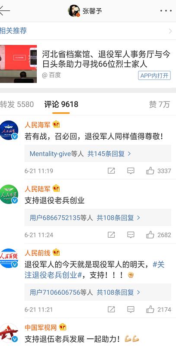176x347 pixels.
Task: Open the recommended article thumbnail
Action: [18, 64]
